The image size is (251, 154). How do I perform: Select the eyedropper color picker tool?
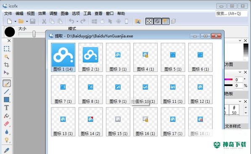[x=7, y=150]
